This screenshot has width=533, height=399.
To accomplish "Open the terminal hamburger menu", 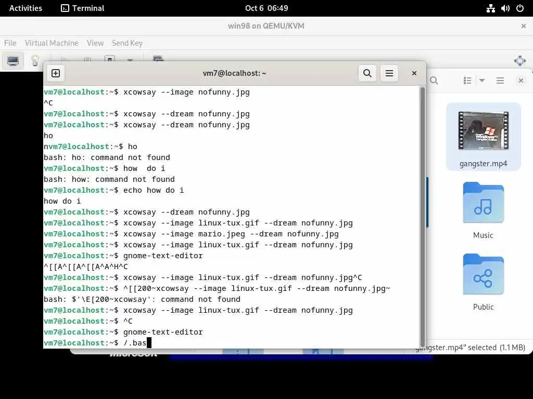I will point(389,73).
